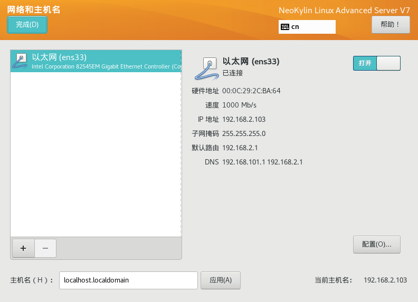Image resolution: width=418 pixels, height=302 pixels.
Task: Click the 网络和主机名 page title
Action: click(x=34, y=9)
